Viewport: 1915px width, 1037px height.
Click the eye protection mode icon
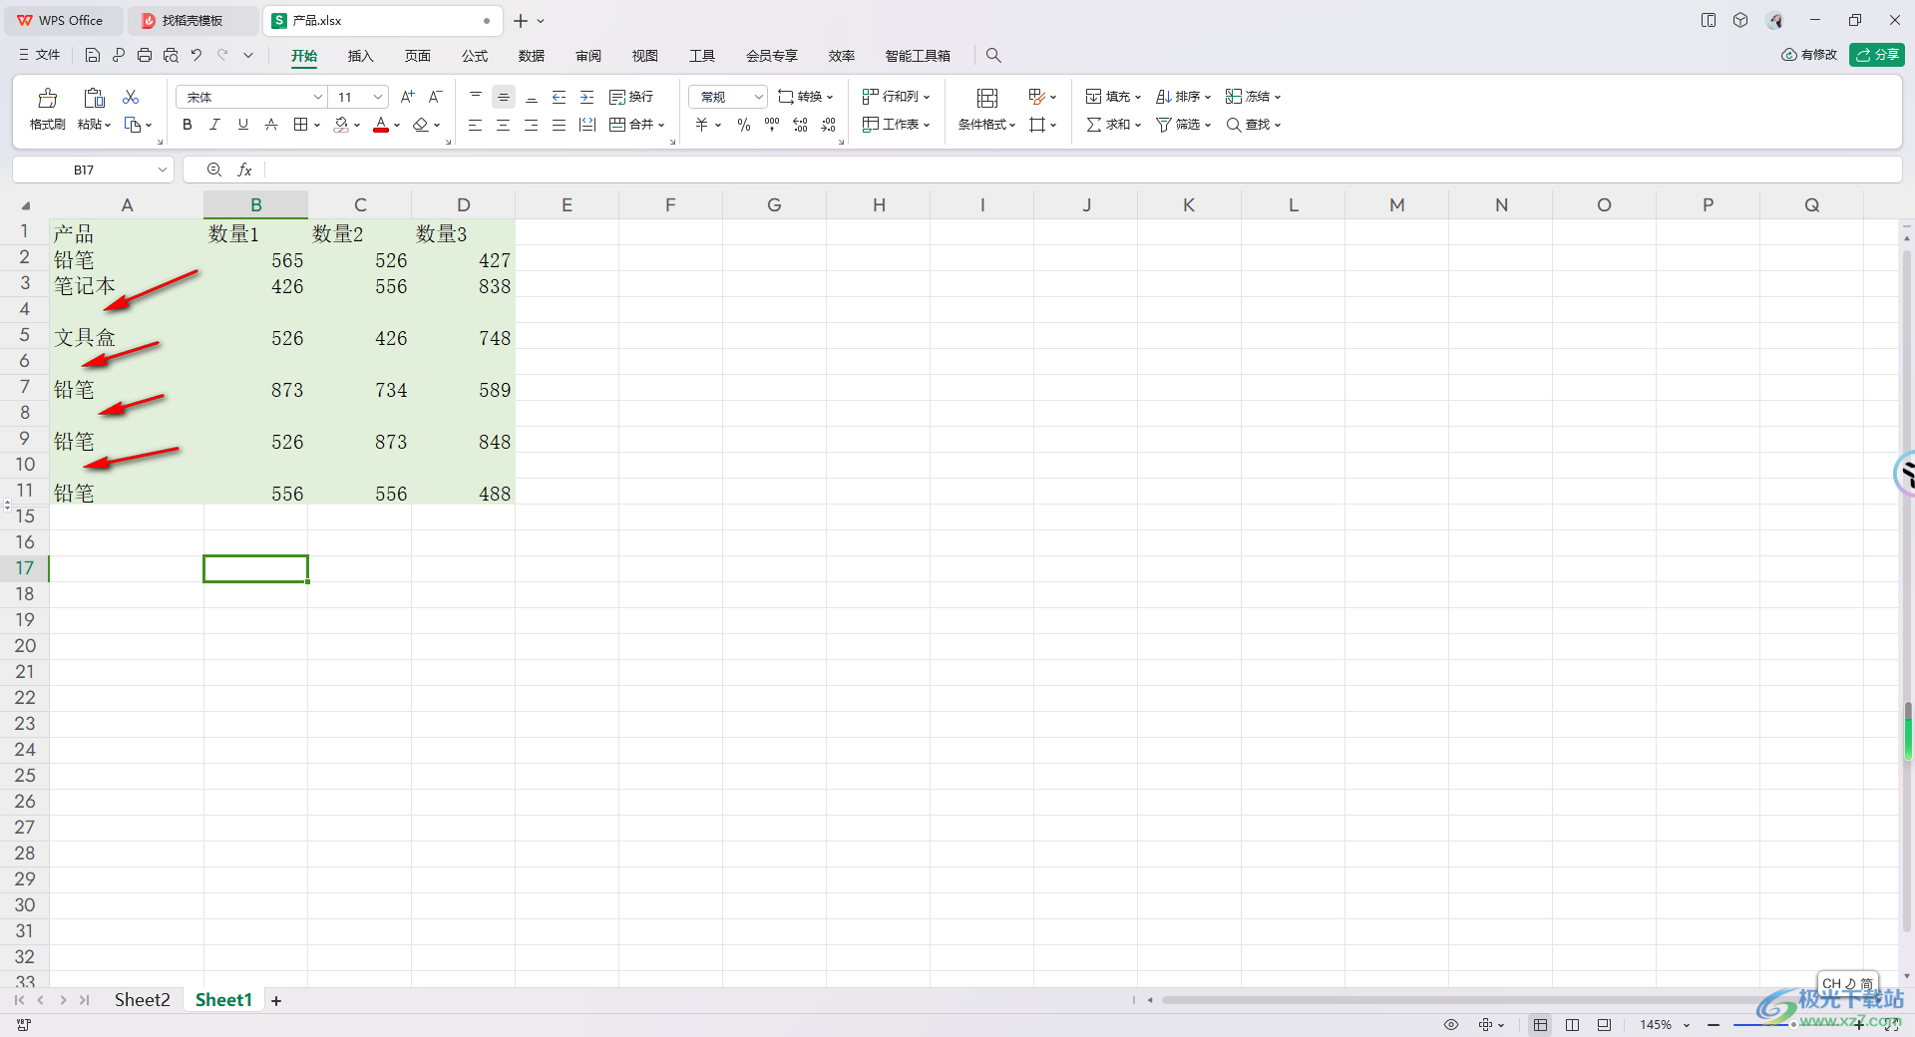click(1451, 1025)
